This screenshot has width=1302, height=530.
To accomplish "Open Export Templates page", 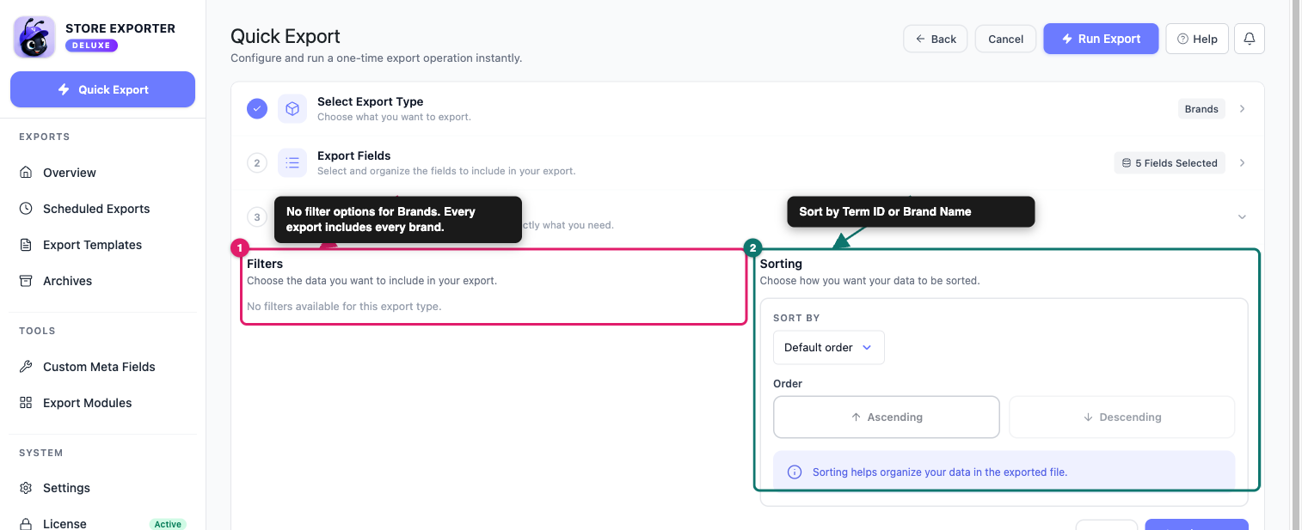I will pos(92,245).
